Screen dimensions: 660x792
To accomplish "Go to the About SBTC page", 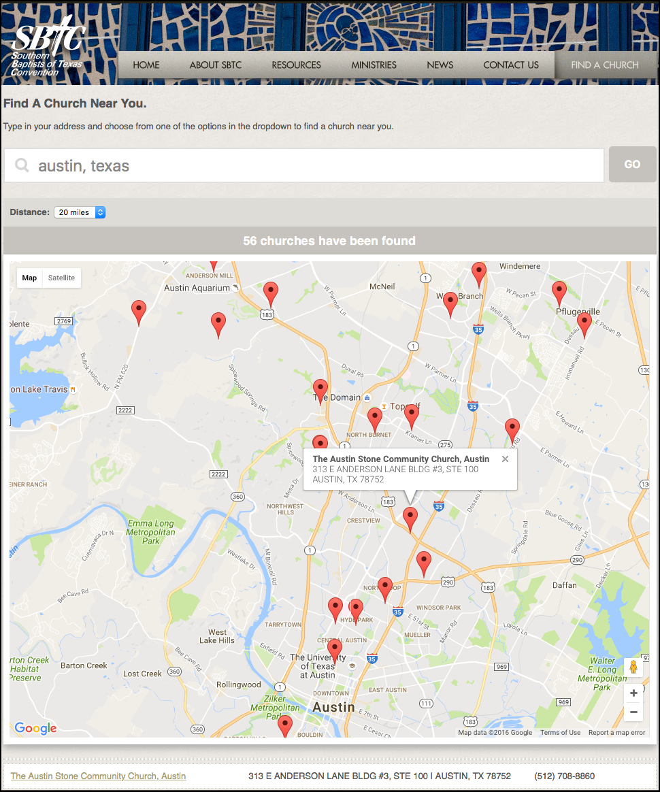I will pos(215,65).
